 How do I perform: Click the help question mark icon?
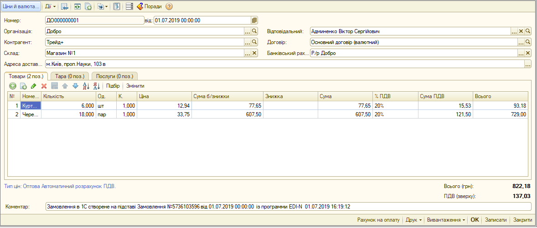click(169, 6)
